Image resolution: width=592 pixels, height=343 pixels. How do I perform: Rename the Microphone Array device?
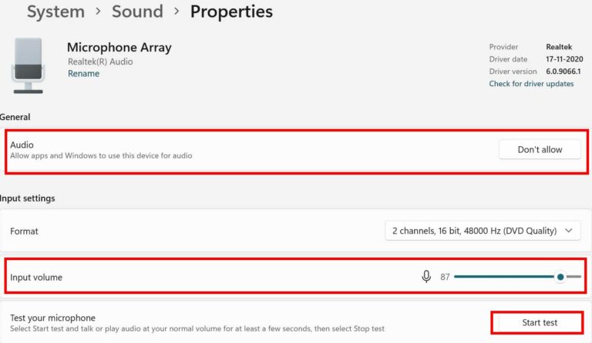(x=83, y=74)
